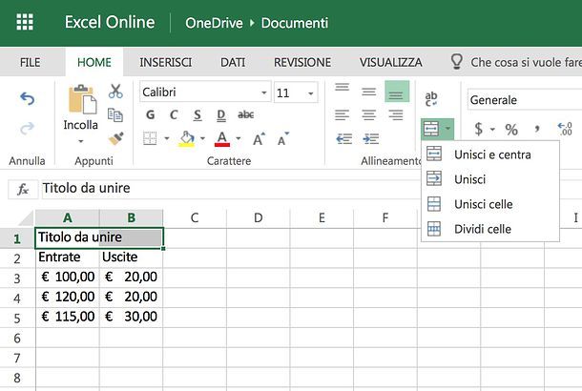Open the font color dropdown arrow
582x391 pixels.
click(239, 138)
